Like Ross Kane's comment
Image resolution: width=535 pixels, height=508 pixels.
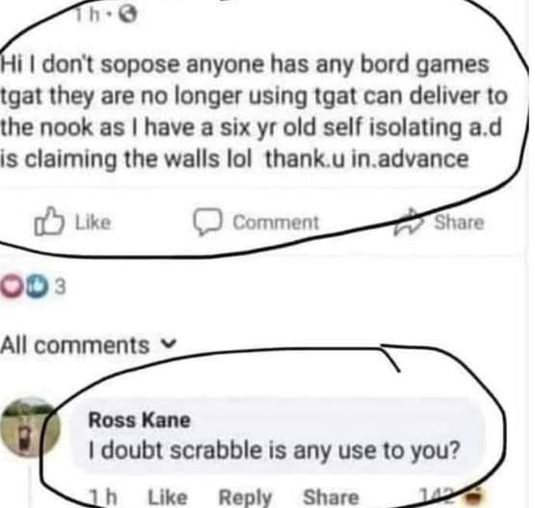[x=168, y=497]
